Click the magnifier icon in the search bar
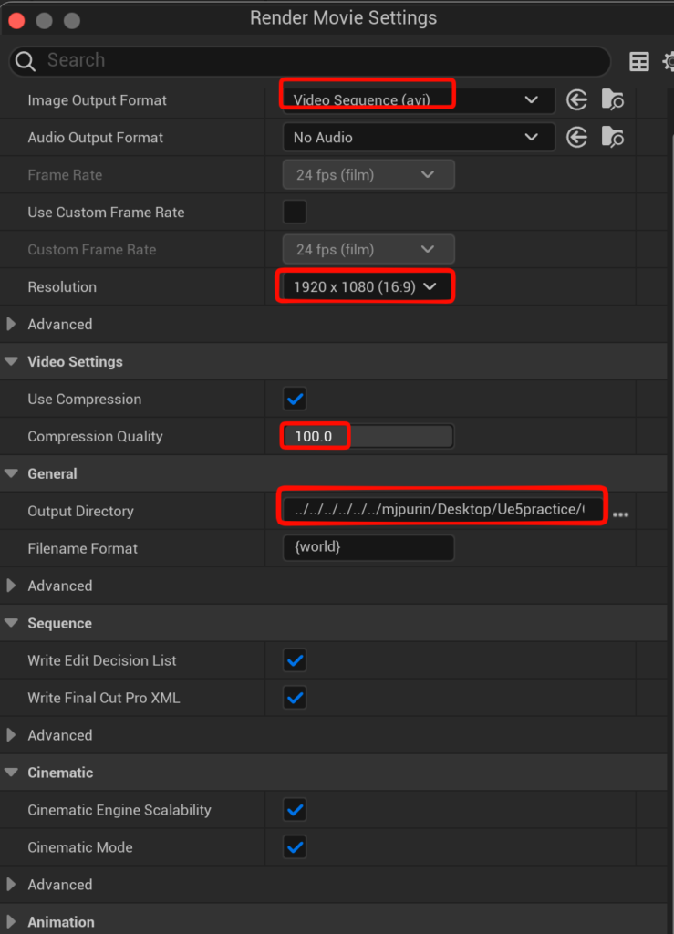 tap(28, 61)
